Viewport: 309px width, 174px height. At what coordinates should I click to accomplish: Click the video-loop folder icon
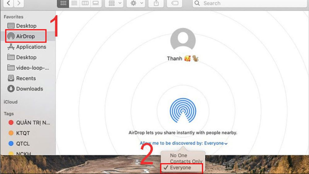click(x=11, y=68)
